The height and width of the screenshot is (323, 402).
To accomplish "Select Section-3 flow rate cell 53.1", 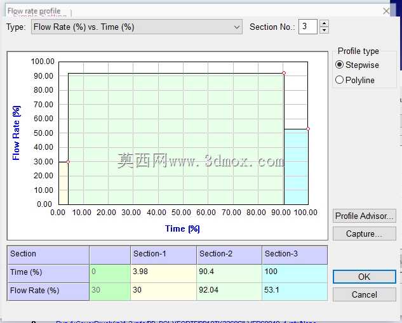I will [x=295, y=291].
